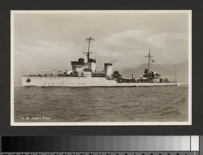Click the round fitting beside the middle funnel

click(x=110, y=77)
